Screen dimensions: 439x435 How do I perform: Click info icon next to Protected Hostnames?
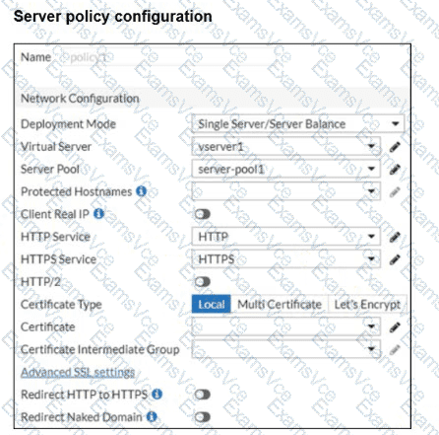pyautogui.click(x=141, y=190)
